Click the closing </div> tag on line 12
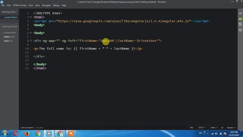The image size is (243, 137). 39,56
